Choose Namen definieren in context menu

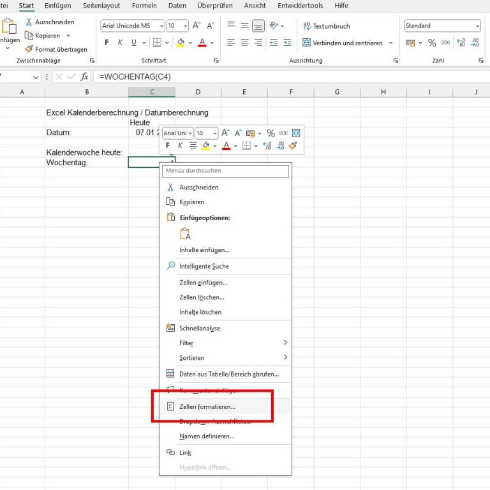[x=207, y=436]
